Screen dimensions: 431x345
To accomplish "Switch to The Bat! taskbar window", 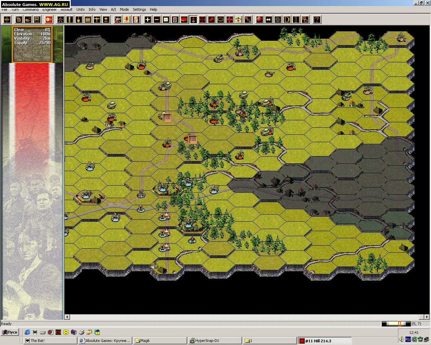I will 50,341.
